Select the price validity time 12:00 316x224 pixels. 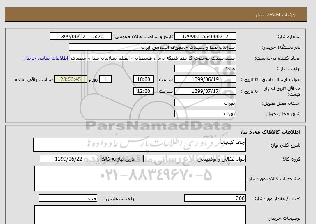pyautogui.click(x=144, y=91)
